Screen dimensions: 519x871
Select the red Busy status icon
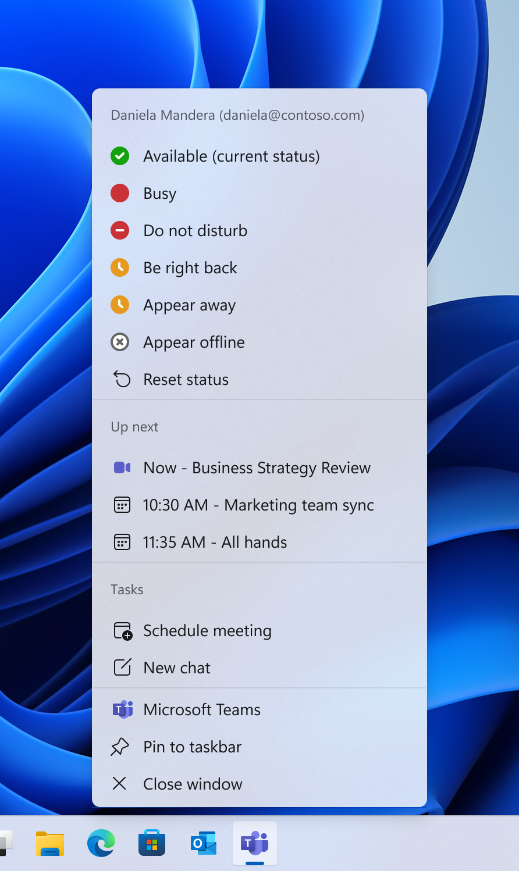point(120,193)
